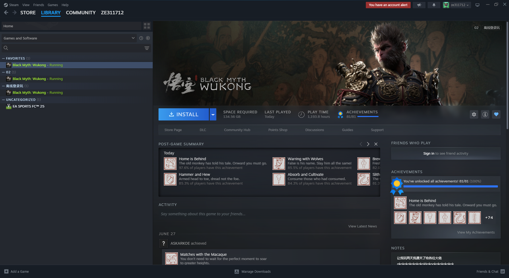Image resolution: width=509 pixels, height=278 pixels.
Task: Close the post-game summary panel
Action: 376,144
